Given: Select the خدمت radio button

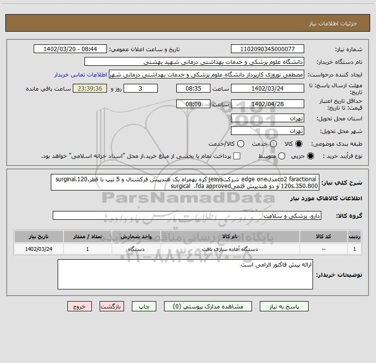Looking at the screenshot, I should pos(273,144).
